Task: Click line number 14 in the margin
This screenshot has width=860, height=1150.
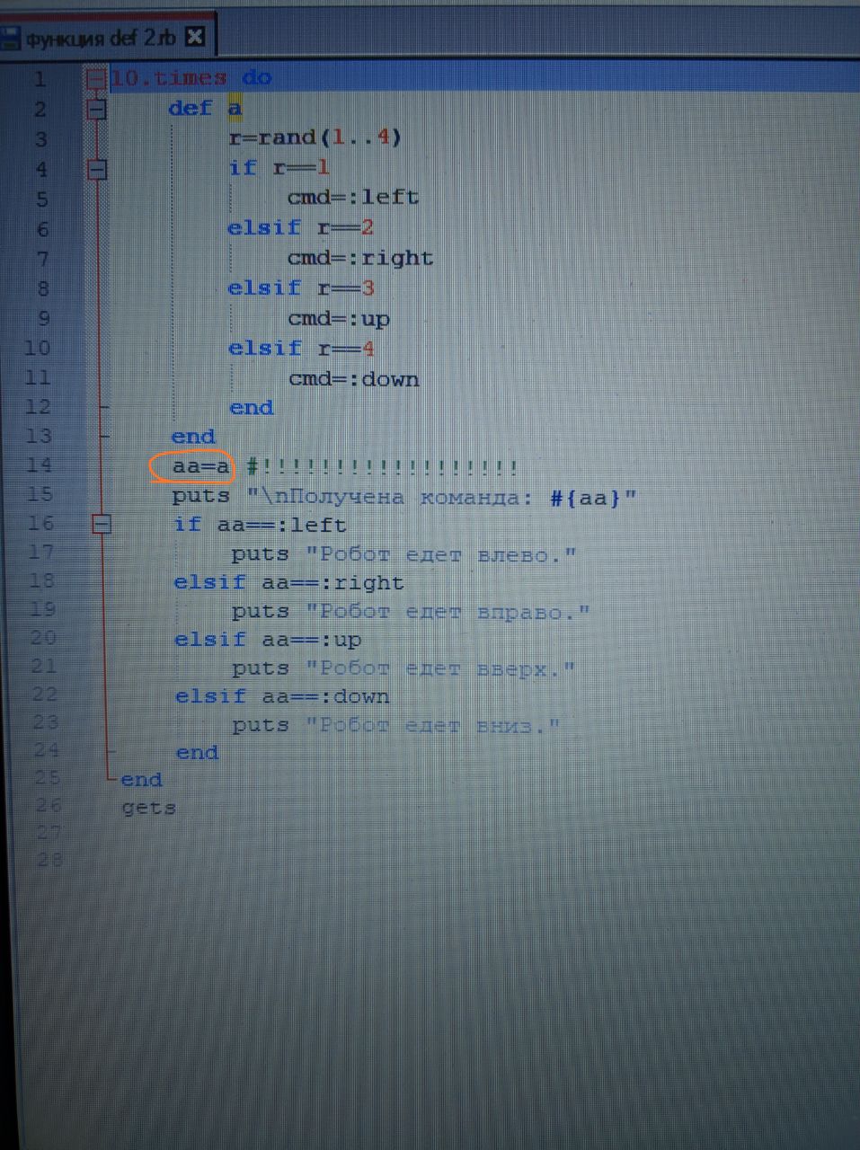Action: [40, 464]
